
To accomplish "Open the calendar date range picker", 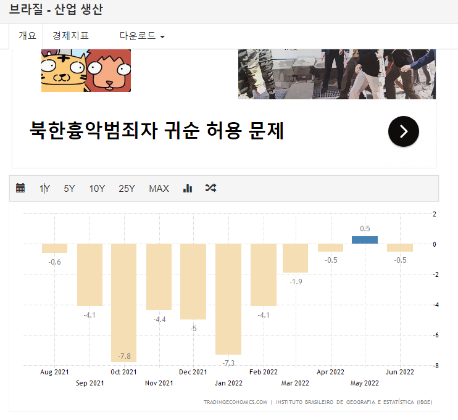I will pyautogui.click(x=20, y=188).
